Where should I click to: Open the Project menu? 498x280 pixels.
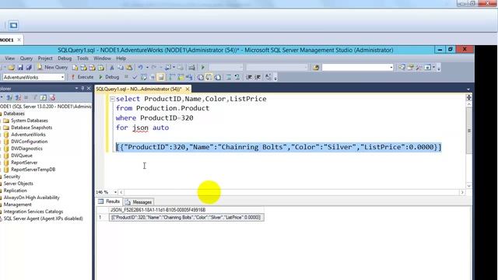[x=45, y=58]
